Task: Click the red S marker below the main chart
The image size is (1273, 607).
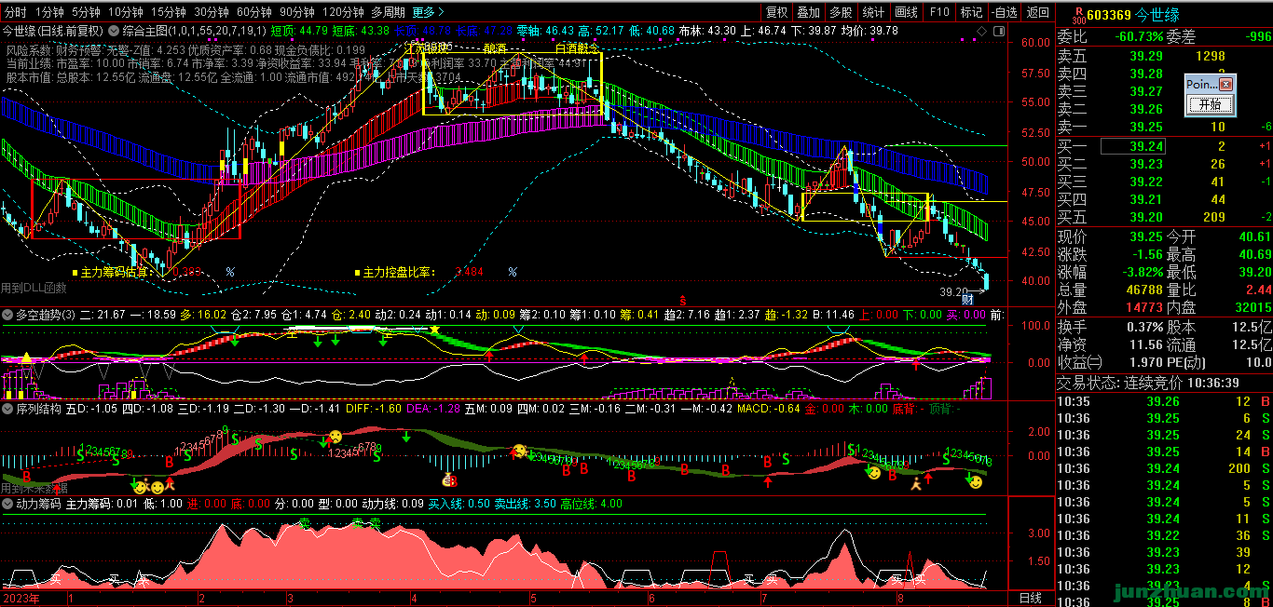Action: coord(682,300)
